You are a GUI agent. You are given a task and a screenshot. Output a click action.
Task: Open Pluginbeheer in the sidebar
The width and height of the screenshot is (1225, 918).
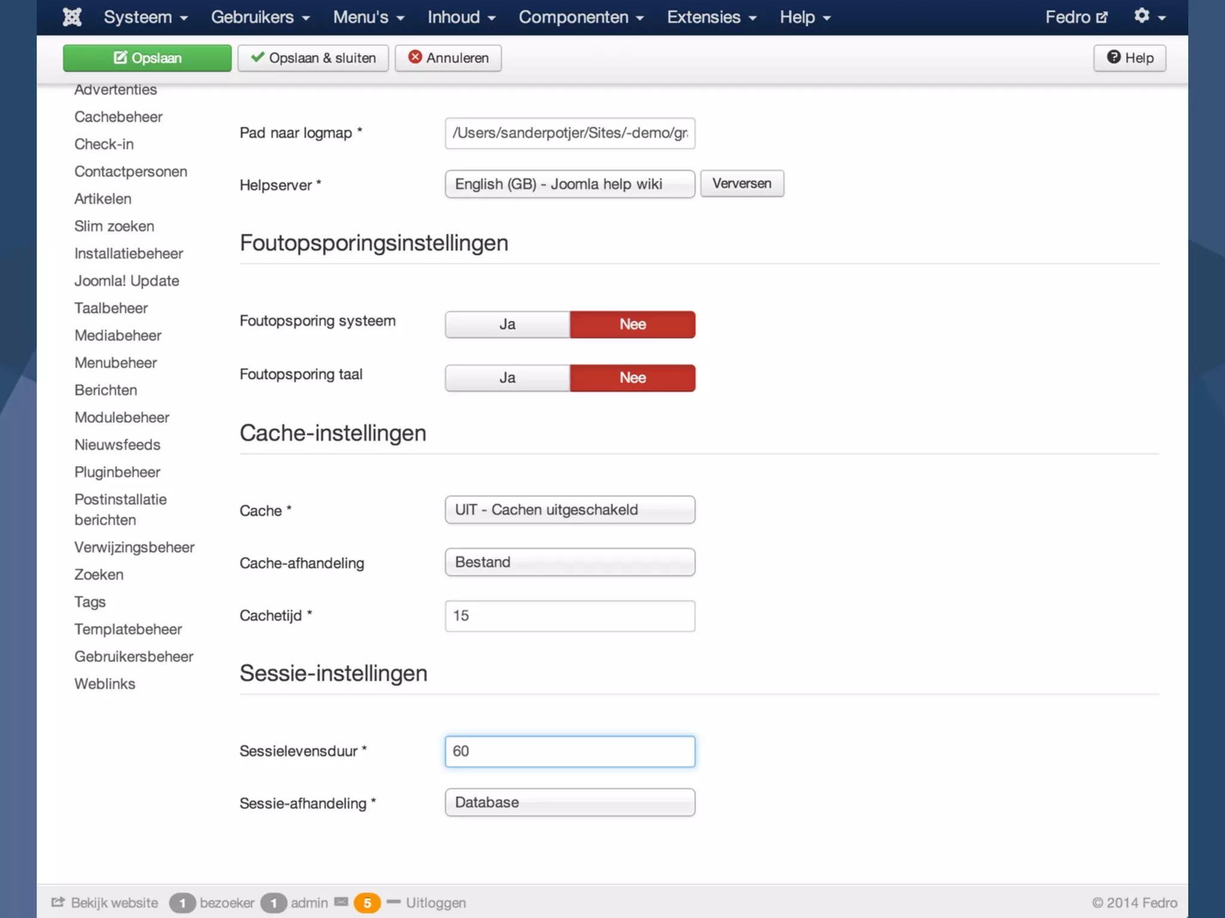[117, 472]
